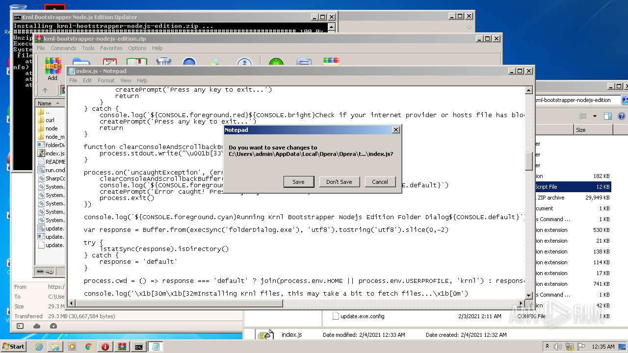Click Notepad's vertical scrollbar down arrow
This screenshot has height=353, width=628.
coord(529,296)
